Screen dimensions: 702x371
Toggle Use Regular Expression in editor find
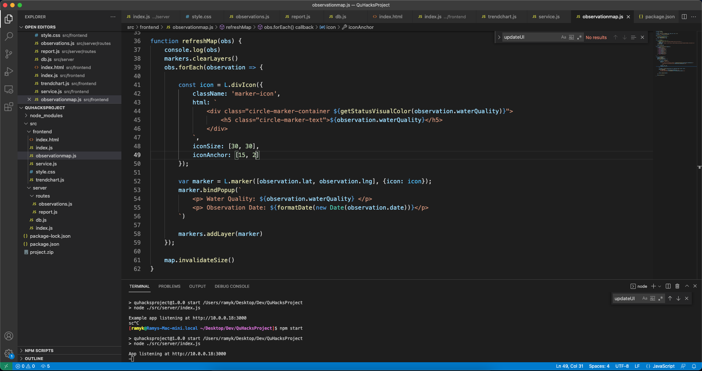580,37
